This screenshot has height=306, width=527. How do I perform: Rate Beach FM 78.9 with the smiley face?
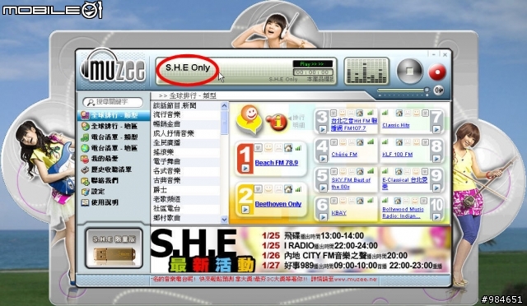coord(268,147)
